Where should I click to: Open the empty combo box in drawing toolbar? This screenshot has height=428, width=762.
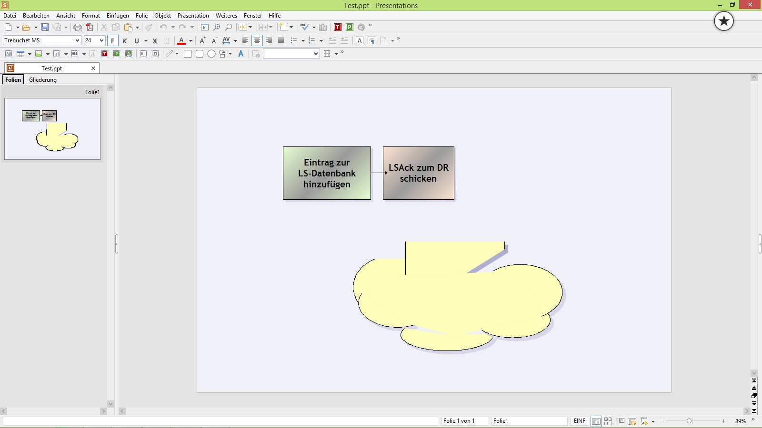coord(291,54)
